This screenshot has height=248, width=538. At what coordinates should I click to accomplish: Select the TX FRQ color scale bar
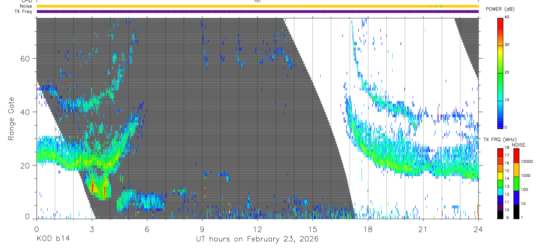500,183
